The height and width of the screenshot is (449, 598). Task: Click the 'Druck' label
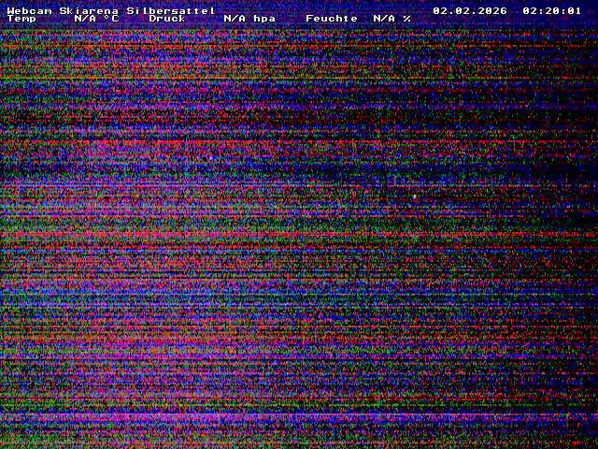click(x=167, y=19)
